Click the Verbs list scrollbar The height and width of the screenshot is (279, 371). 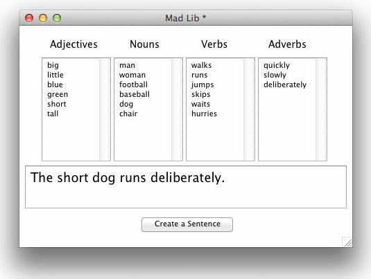coord(249,109)
